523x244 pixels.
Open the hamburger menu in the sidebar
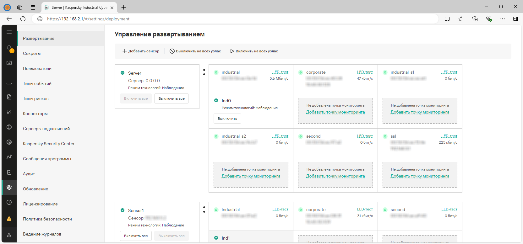pyautogui.click(x=9, y=32)
